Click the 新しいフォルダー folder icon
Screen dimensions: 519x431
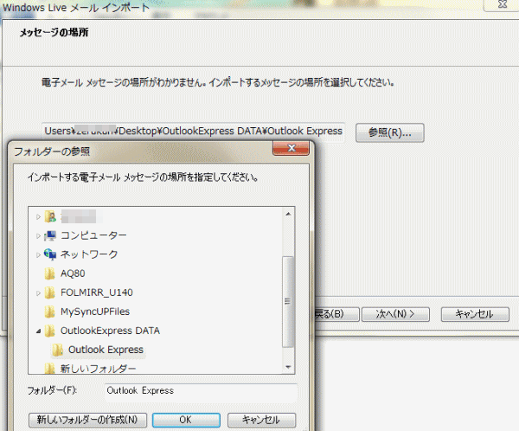point(49,369)
